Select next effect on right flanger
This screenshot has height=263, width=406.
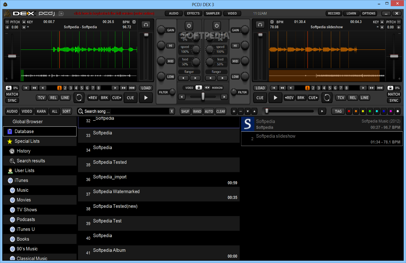click(223, 78)
